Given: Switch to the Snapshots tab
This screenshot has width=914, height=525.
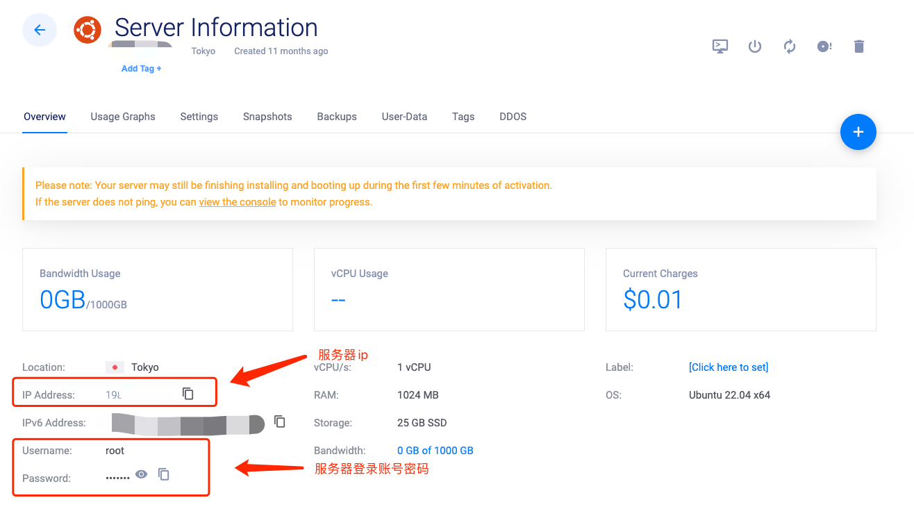Looking at the screenshot, I should (x=267, y=117).
